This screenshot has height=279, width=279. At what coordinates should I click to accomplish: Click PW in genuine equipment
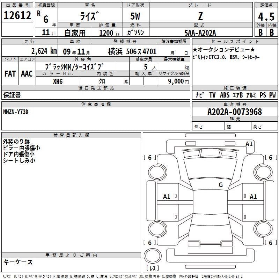coord(272,95)
